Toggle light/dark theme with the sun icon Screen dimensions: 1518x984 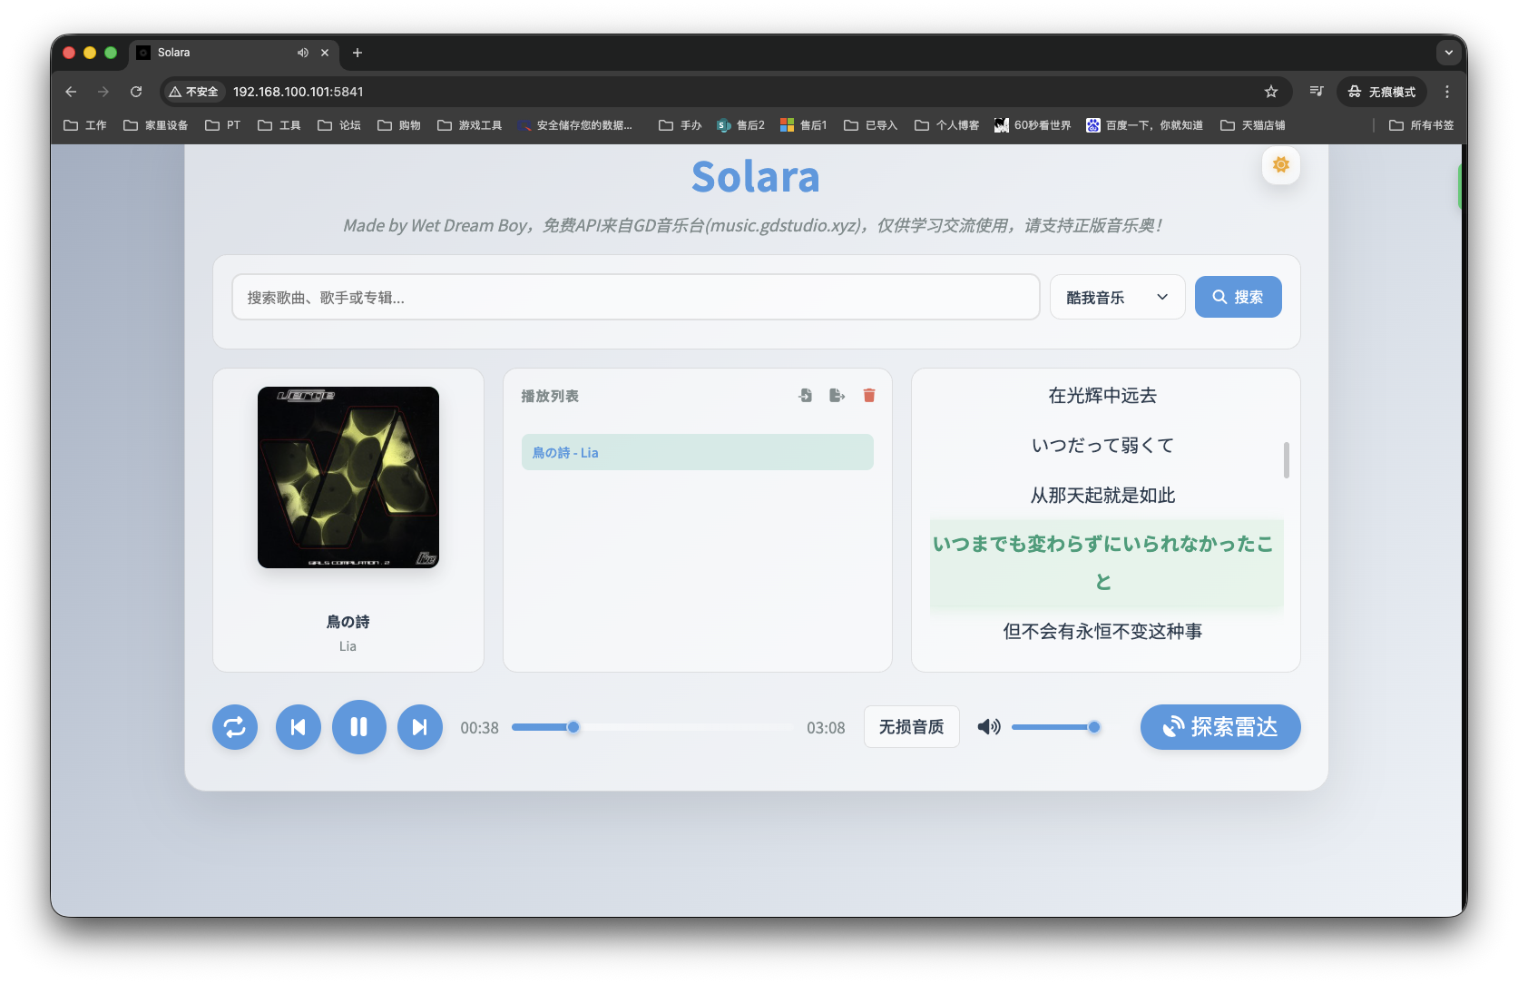coord(1280,164)
